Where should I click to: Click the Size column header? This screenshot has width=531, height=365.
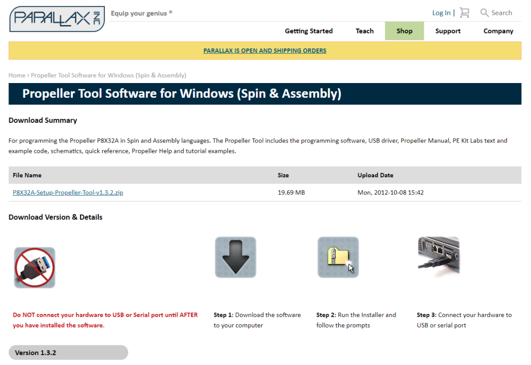coord(283,175)
